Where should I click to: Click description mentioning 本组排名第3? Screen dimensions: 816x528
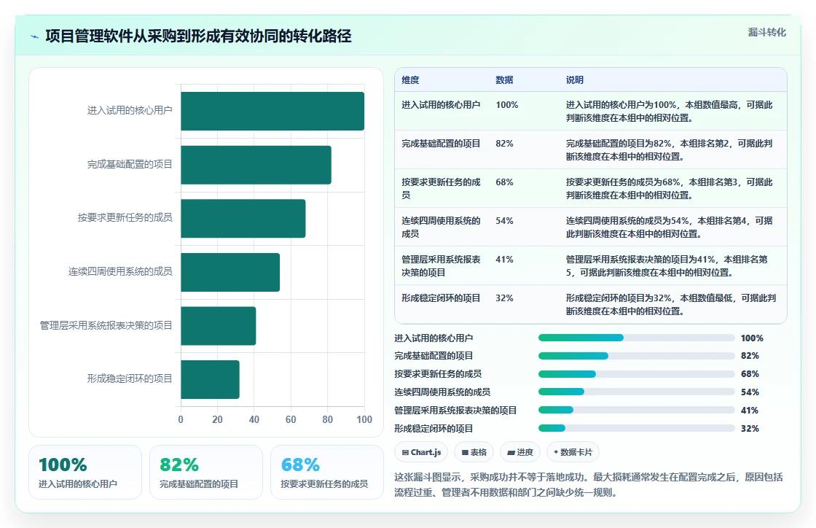[x=670, y=188]
